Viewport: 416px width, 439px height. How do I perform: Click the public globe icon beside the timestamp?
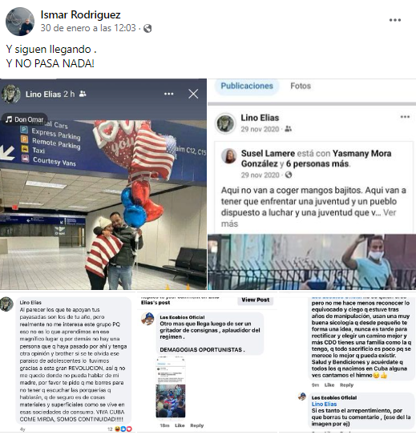tap(147, 28)
